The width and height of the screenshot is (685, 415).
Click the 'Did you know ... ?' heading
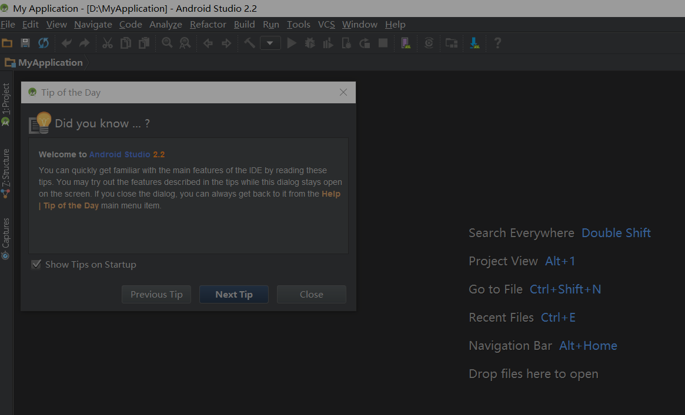point(102,123)
